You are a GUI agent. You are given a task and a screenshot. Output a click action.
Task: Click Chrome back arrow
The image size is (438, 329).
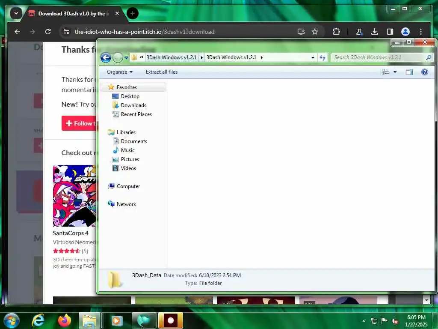pyautogui.click(x=17, y=32)
